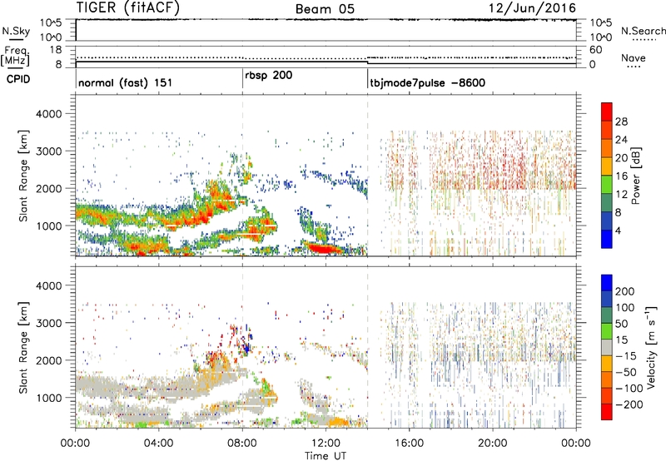
Task: Click the 3000 tick on velocity panel
Action: 48,323
